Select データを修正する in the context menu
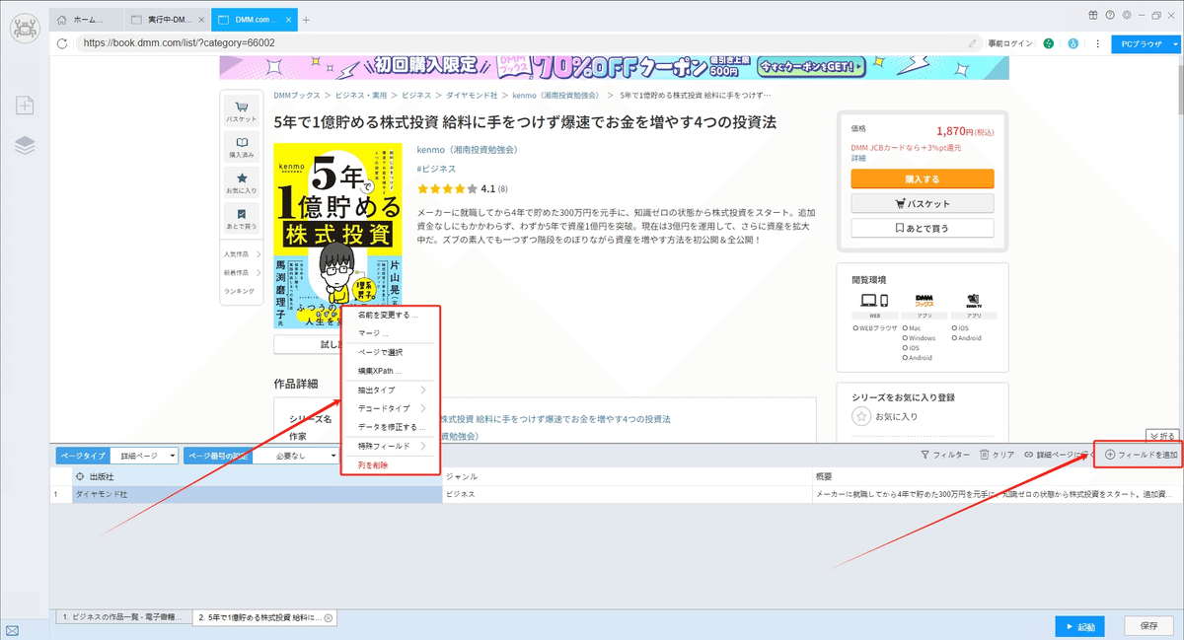Viewport: 1184px width, 640px height. 391,427
